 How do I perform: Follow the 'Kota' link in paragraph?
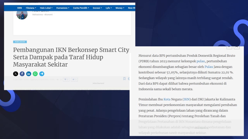pyautogui.click(x=167, y=99)
